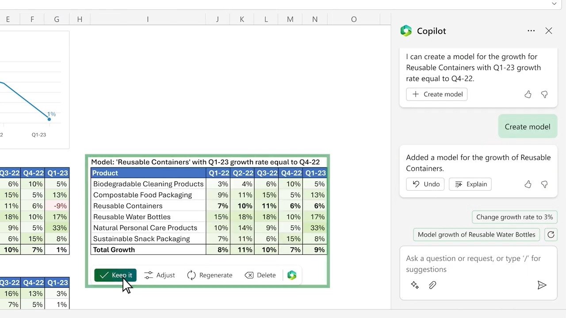
Task: Select column J header
Action: 217,19
